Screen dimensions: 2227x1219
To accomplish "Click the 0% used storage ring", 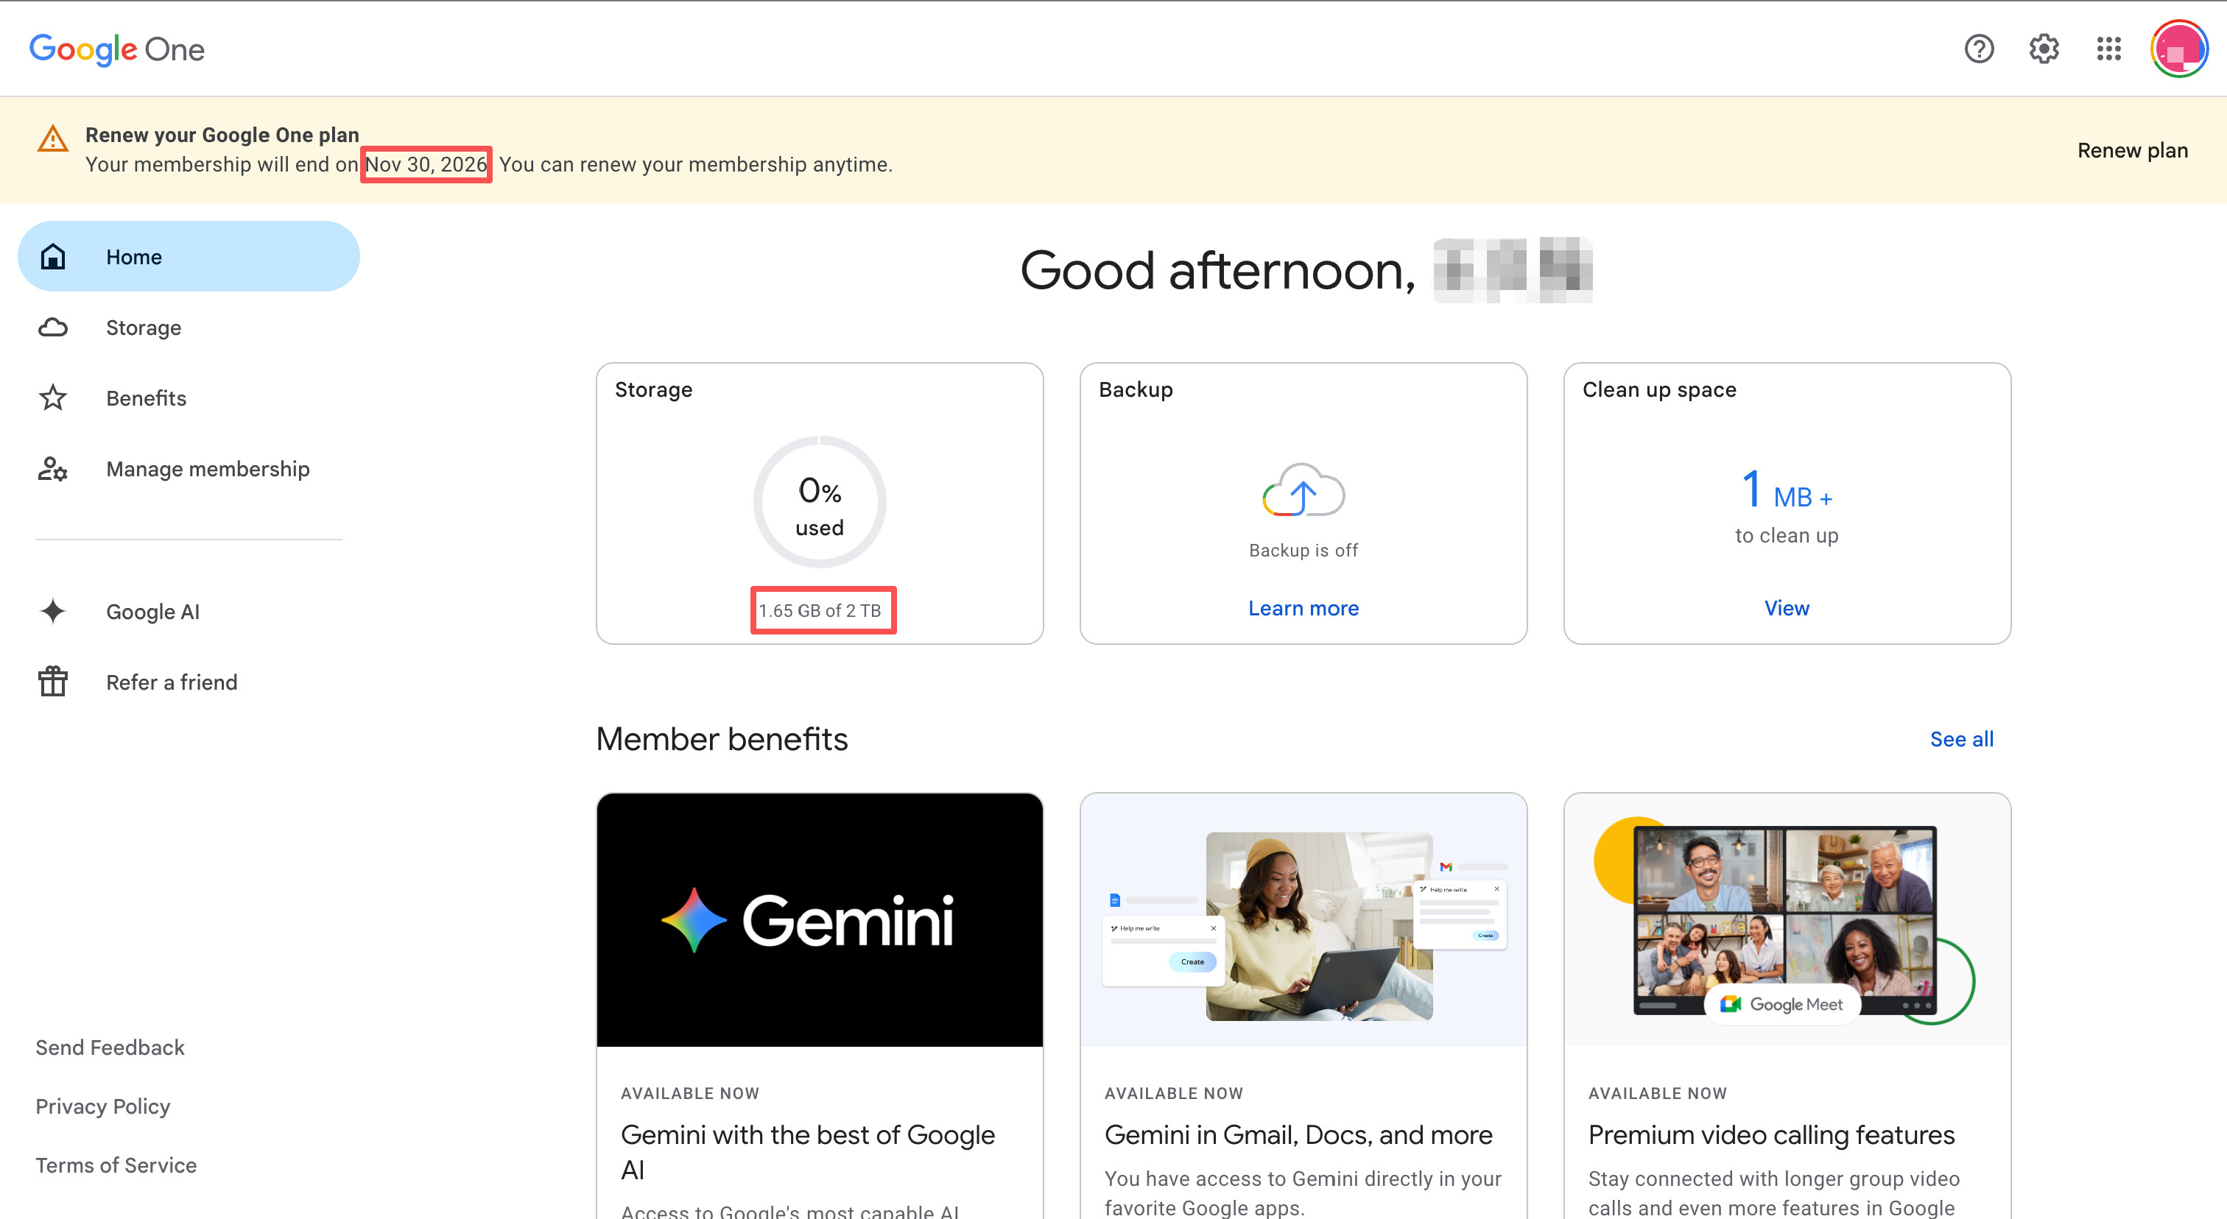I will click(820, 502).
